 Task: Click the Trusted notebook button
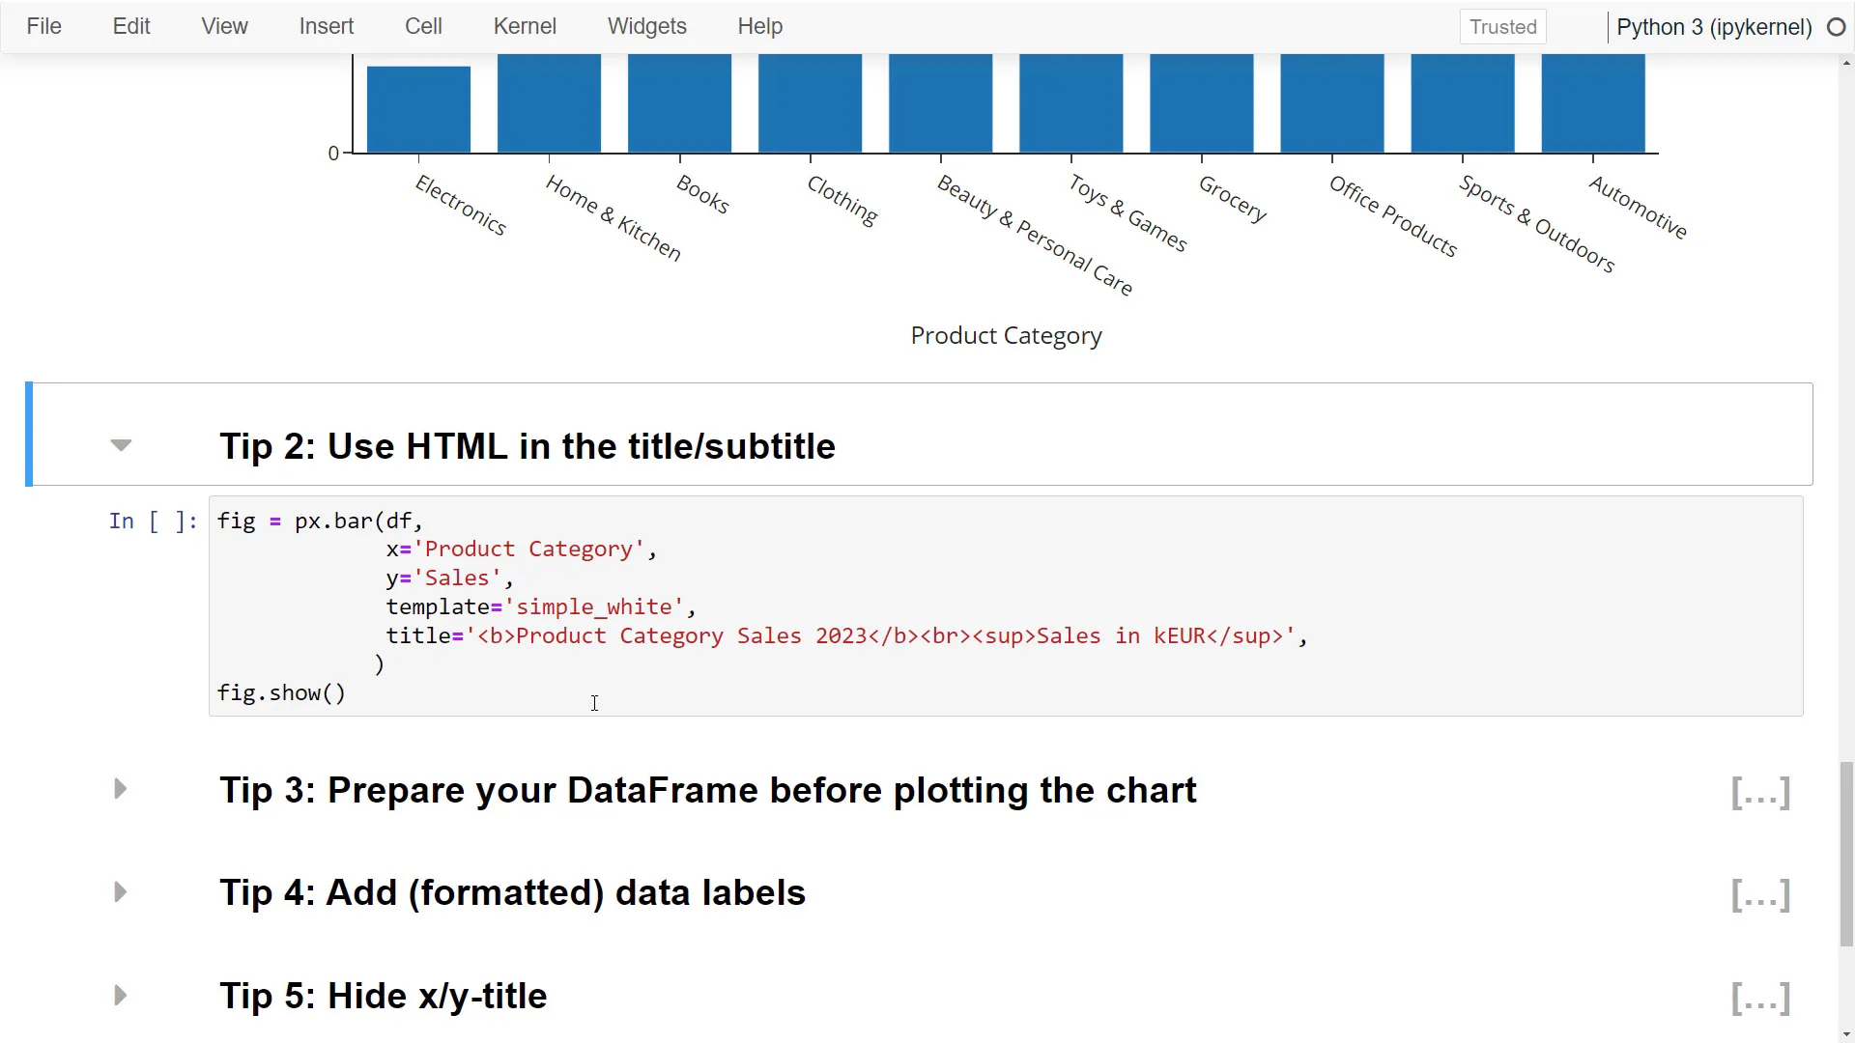point(1503,26)
